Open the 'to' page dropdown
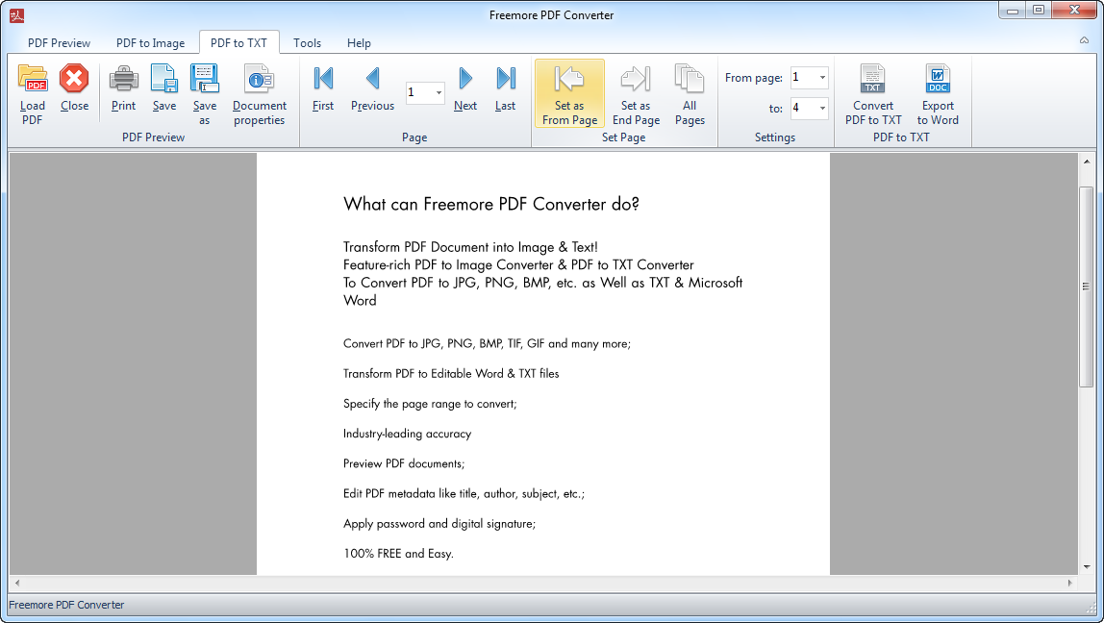The image size is (1104, 623). pos(822,109)
